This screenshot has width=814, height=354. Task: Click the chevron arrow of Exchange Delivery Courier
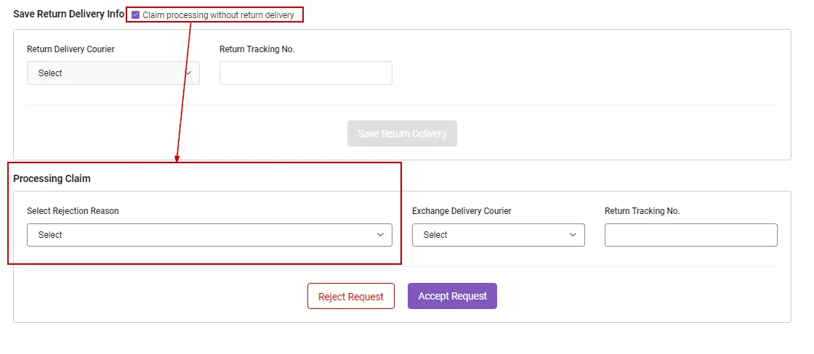(573, 235)
